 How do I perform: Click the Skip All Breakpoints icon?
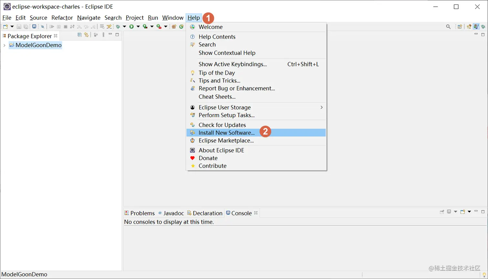[43, 27]
